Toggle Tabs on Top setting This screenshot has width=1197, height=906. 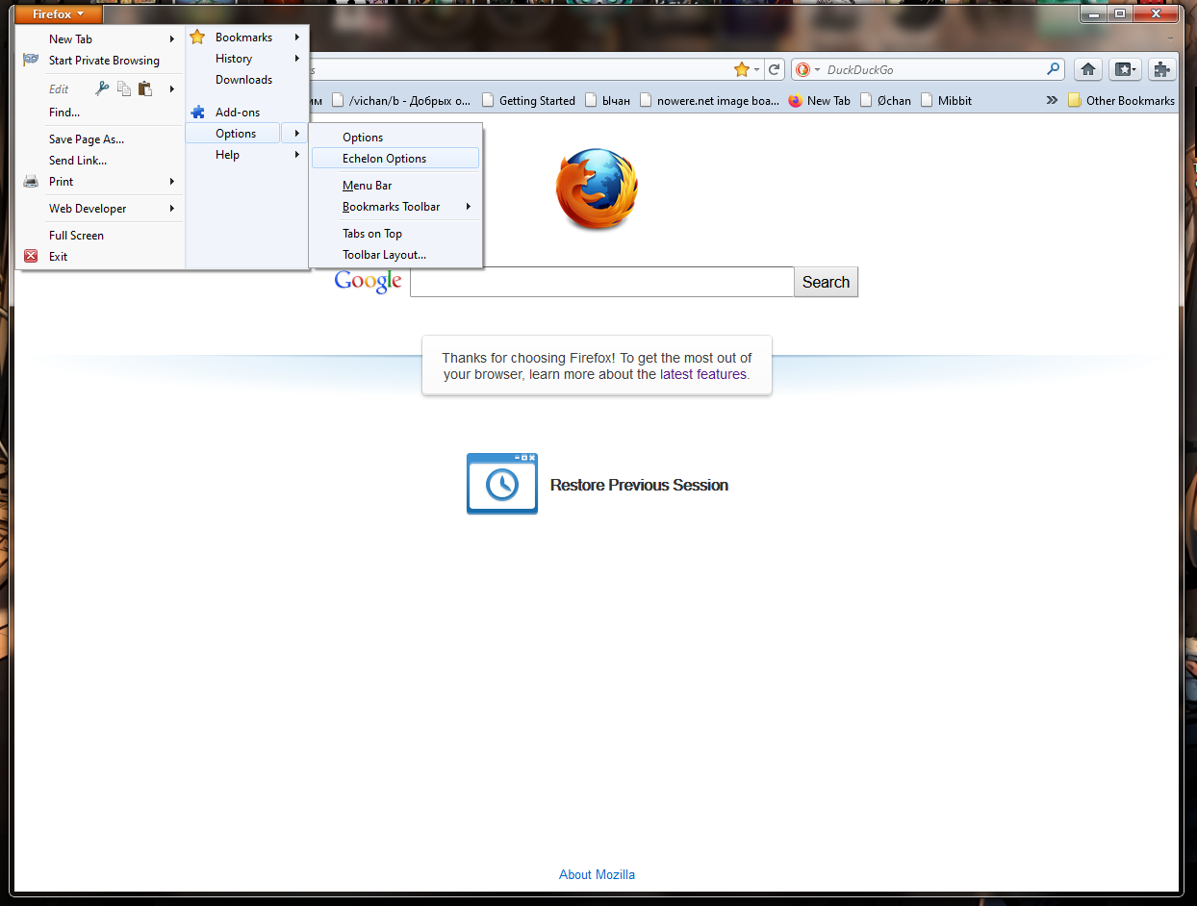click(x=395, y=234)
